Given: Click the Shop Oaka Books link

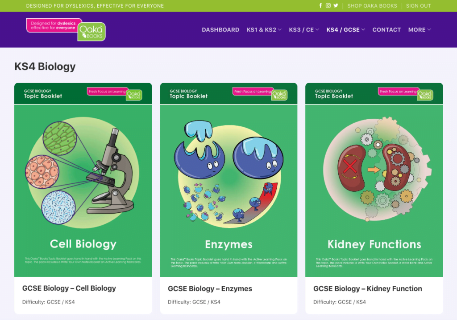Looking at the screenshot, I should click(x=372, y=6).
